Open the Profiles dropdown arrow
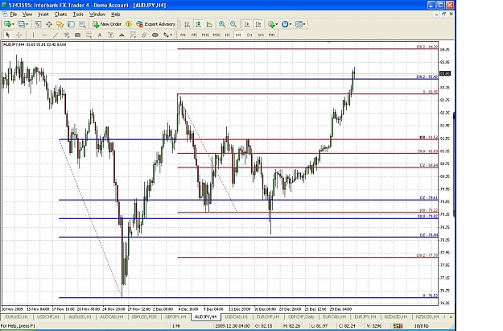This screenshot has height=331, width=503. click(x=27, y=24)
